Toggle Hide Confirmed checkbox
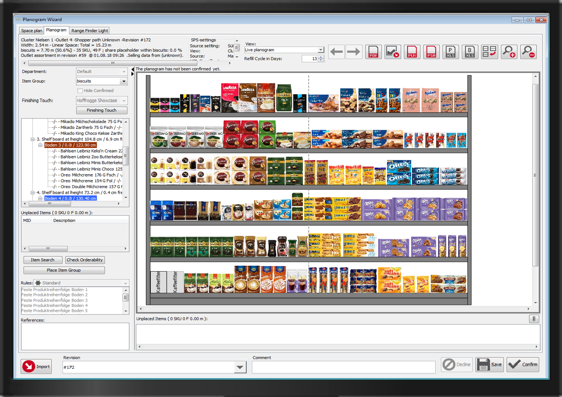The width and height of the screenshot is (562, 397). 81,91
